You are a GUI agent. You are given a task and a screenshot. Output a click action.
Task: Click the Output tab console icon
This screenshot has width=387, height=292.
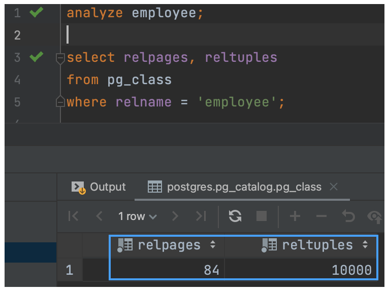pyautogui.click(x=78, y=188)
